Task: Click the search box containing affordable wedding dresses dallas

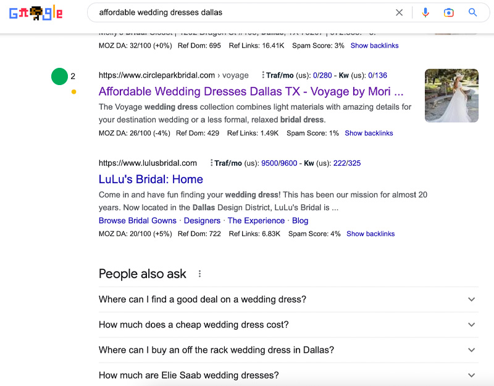Action: pos(288,12)
